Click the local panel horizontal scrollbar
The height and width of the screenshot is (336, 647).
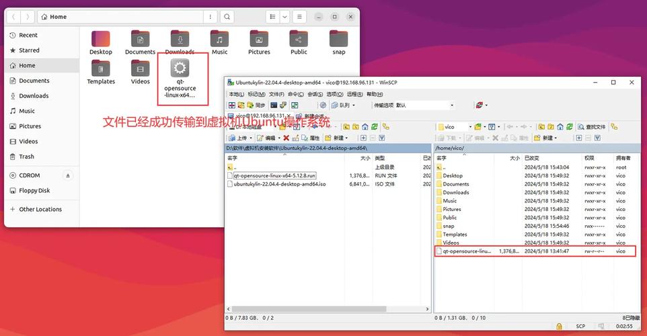point(309,309)
